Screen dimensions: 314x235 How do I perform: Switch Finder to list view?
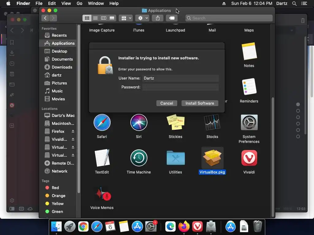tap(95, 18)
